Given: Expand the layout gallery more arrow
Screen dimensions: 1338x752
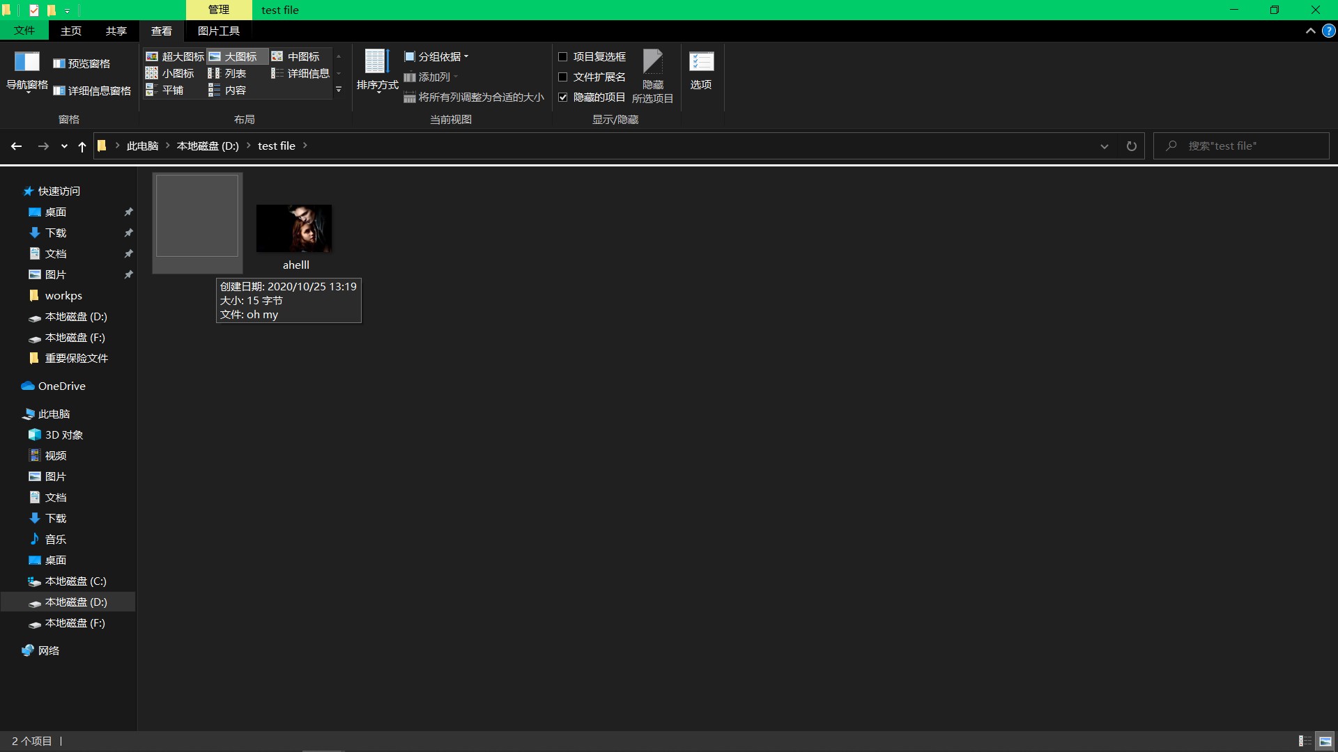Looking at the screenshot, I should coord(339,90).
